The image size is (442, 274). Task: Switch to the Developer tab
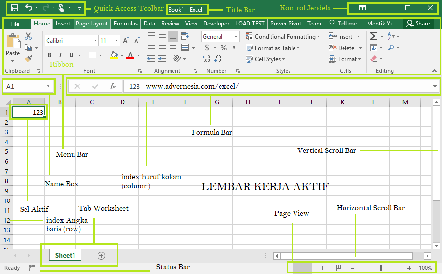click(x=217, y=24)
